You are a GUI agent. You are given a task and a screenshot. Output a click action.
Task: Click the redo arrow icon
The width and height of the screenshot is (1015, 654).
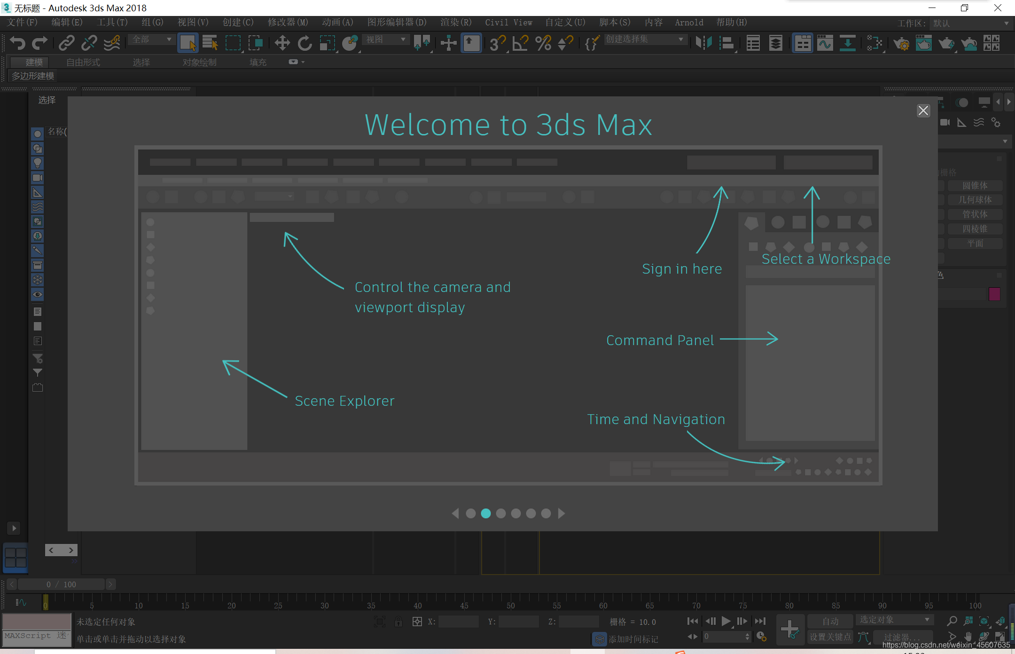pyautogui.click(x=39, y=43)
